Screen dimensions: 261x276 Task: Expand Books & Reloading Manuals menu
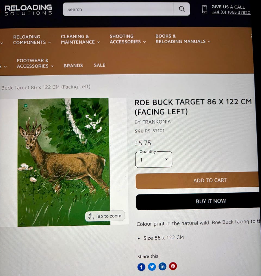183,39
